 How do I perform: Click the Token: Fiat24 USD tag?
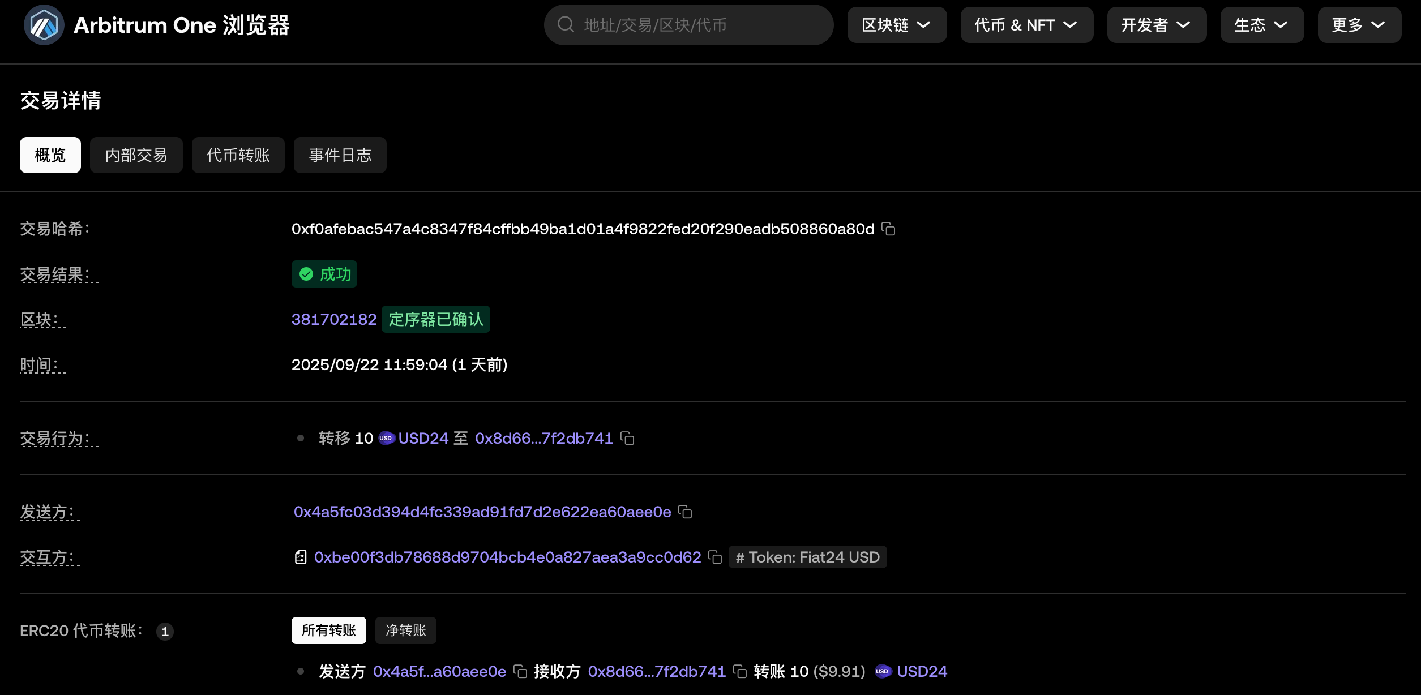pos(807,557)
